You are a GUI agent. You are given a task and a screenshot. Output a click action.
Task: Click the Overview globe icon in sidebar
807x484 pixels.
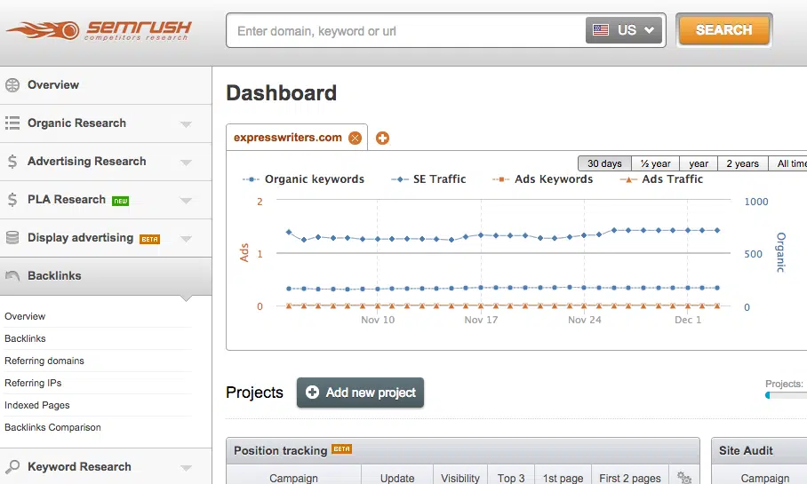12,85
